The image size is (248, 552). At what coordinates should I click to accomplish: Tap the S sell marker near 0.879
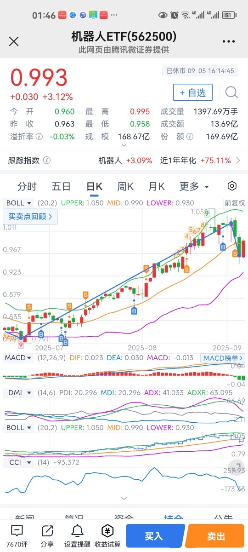[x=85, y=294]
